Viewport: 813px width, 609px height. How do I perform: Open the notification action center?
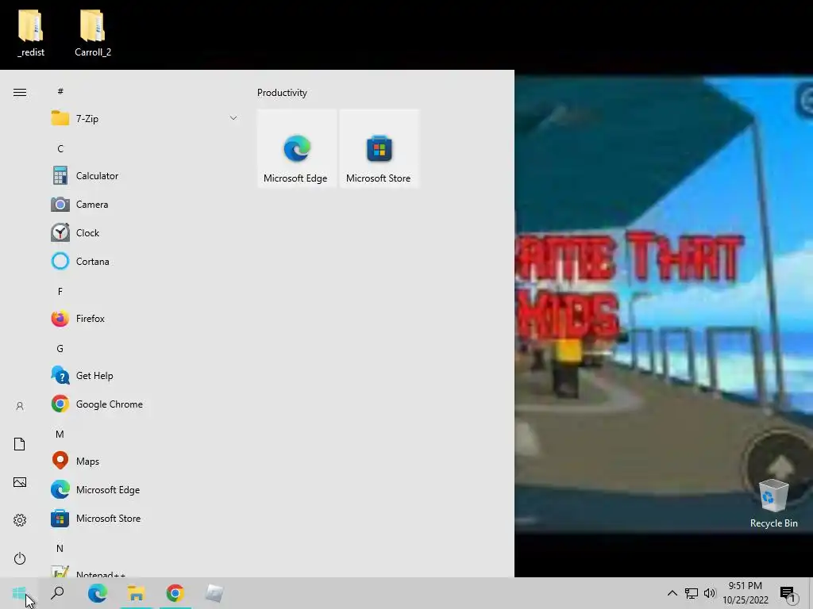(788, 593)
